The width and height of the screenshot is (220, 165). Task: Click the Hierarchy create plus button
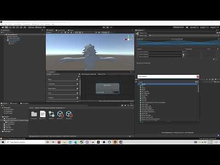point(2,32)
